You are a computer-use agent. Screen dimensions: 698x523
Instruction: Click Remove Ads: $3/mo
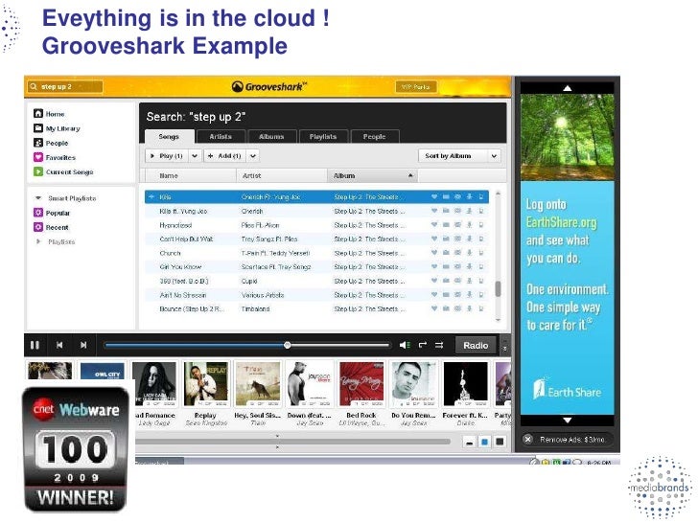tap(572, 440)
